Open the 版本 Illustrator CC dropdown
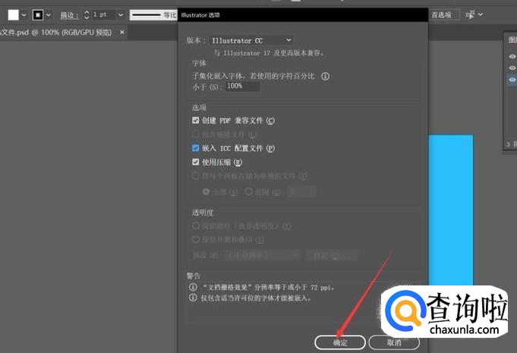 tap(251, 40)
